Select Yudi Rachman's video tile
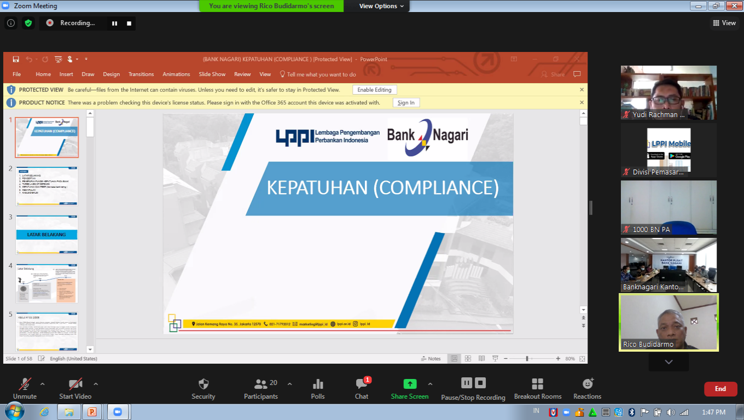This screenshot has height=420, width=744. point(669,93)
